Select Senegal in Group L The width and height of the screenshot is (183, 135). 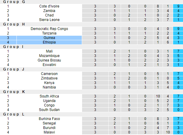tap(49, 123)
